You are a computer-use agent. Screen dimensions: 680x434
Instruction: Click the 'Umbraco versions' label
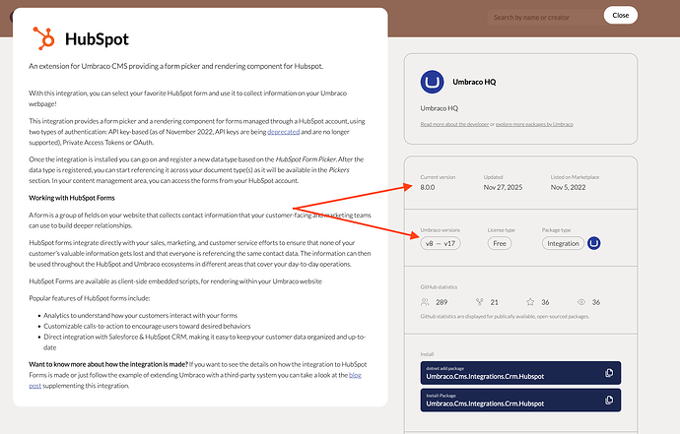pos(441,230)
